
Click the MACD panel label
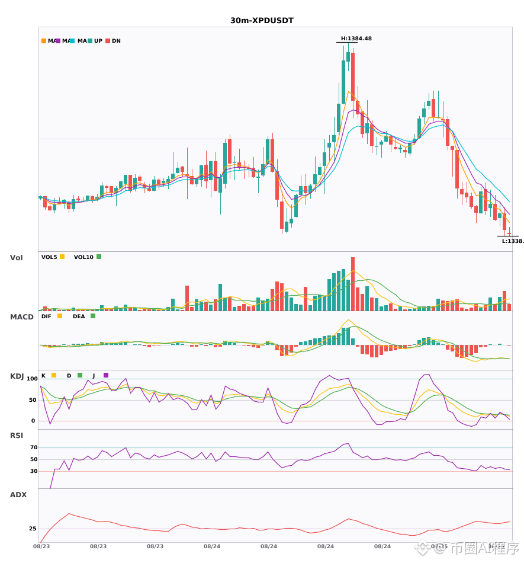21,317
